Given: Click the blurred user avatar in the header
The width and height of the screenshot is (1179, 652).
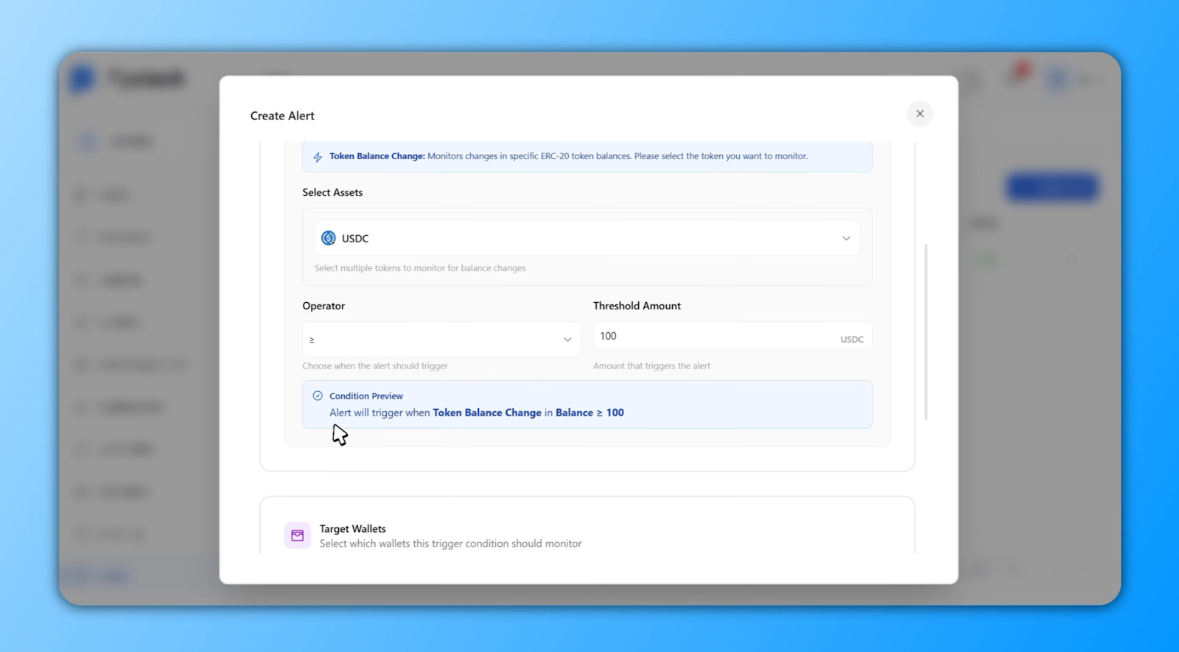Looking at the screenshot, I should click(1057, 80).
